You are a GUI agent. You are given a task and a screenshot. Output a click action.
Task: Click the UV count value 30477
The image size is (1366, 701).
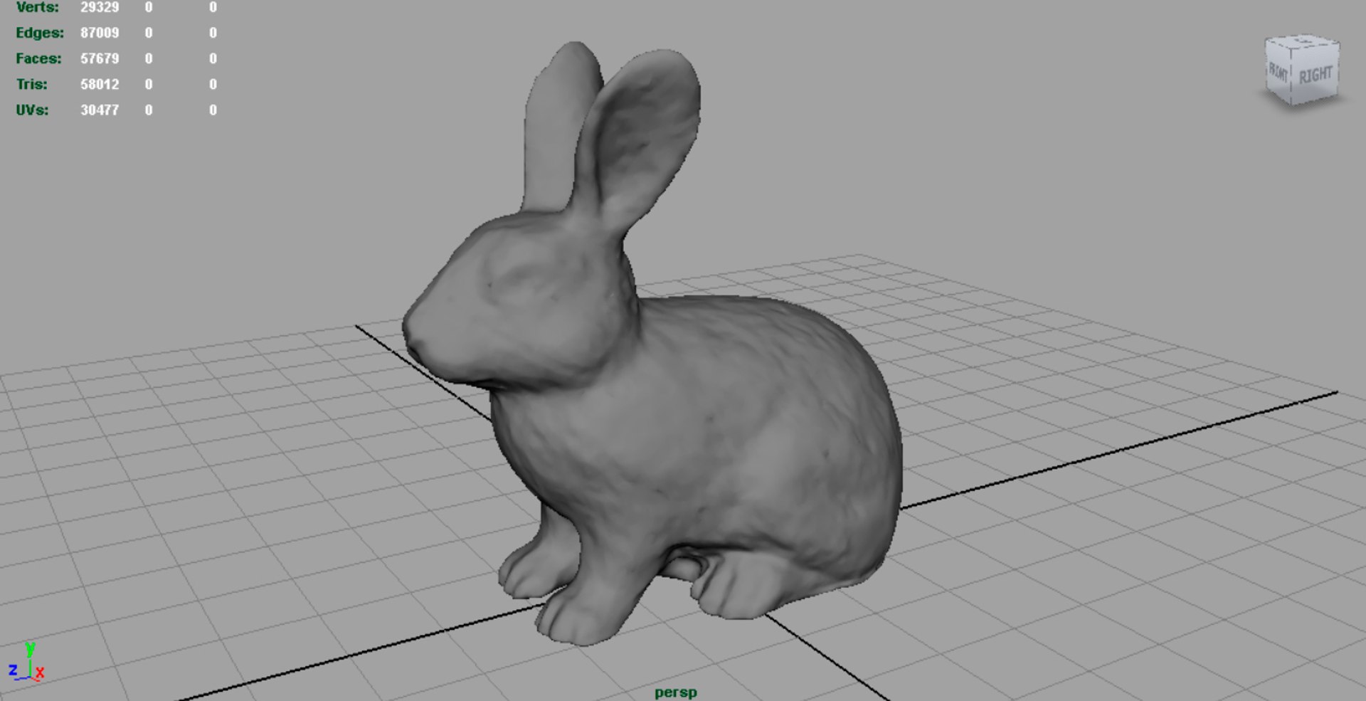pos(100,110)
